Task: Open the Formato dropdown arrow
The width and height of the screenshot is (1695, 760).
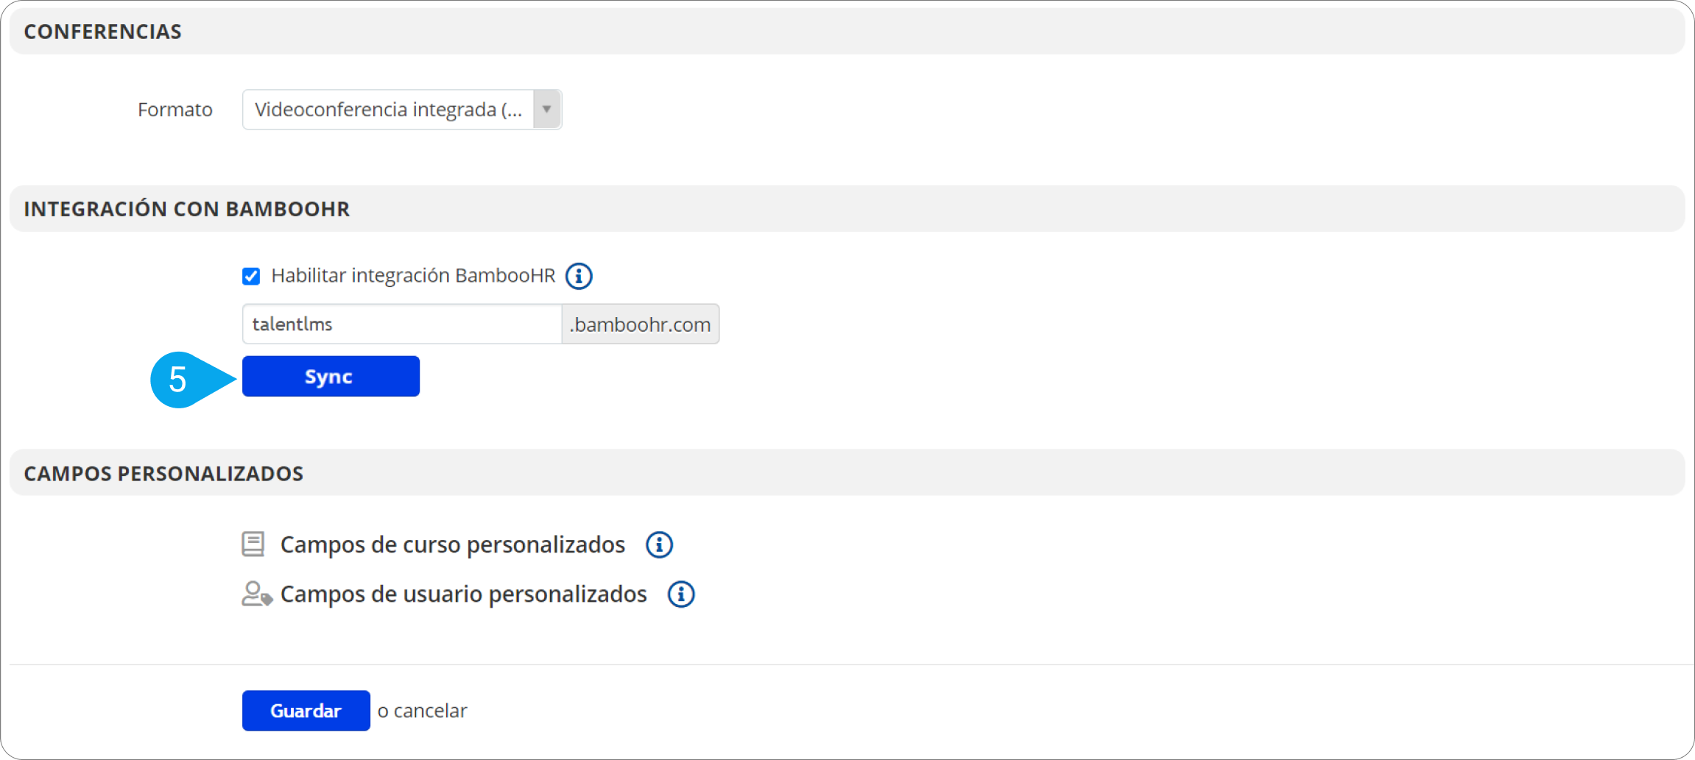Action: [546, 110]
